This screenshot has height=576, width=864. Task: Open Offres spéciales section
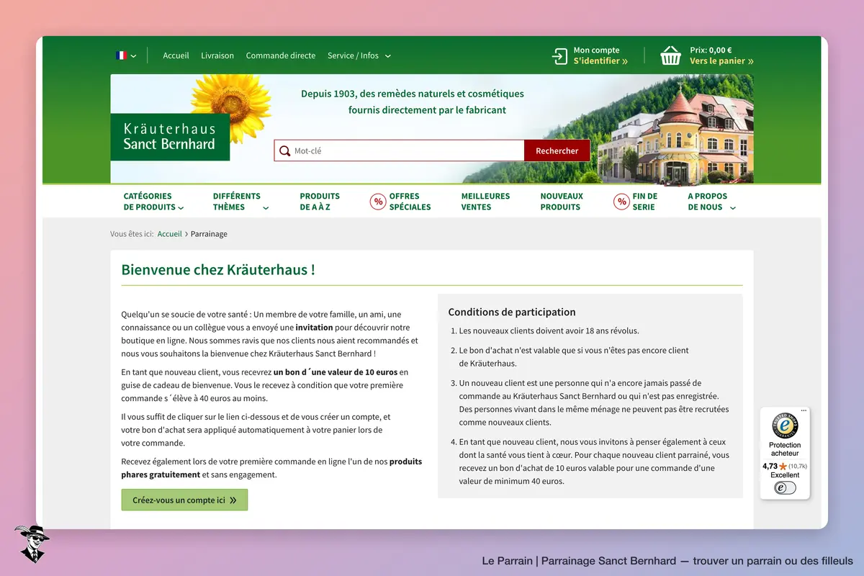pos(410,202)
